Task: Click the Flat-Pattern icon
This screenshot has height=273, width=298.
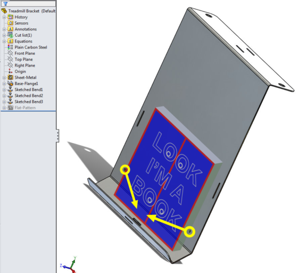Action: (x=10, y=107)
